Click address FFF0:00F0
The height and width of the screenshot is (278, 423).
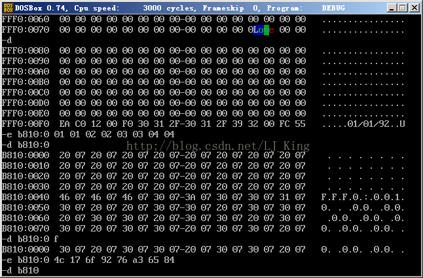pyautogui.click(x=26, y=124)
